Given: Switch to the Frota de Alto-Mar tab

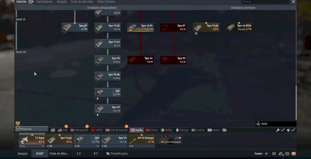Looking at the screenshot, I should click(x=82, y=2).
